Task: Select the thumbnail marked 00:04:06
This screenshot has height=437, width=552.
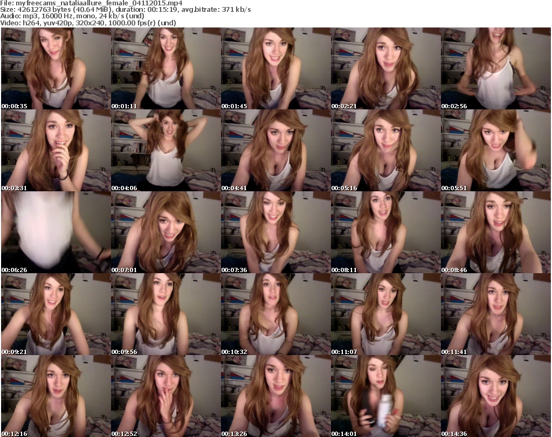Action: pos(166,150)
